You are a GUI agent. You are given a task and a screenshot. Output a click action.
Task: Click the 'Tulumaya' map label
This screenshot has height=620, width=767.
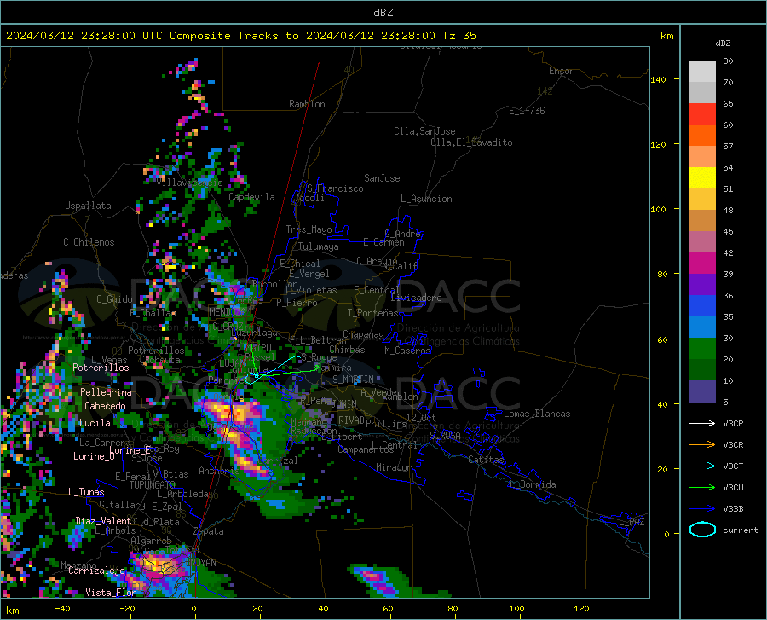(318, 246)
